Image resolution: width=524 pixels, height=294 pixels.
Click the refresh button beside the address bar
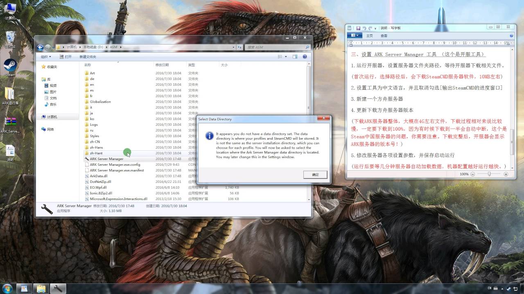click(240, 47)
